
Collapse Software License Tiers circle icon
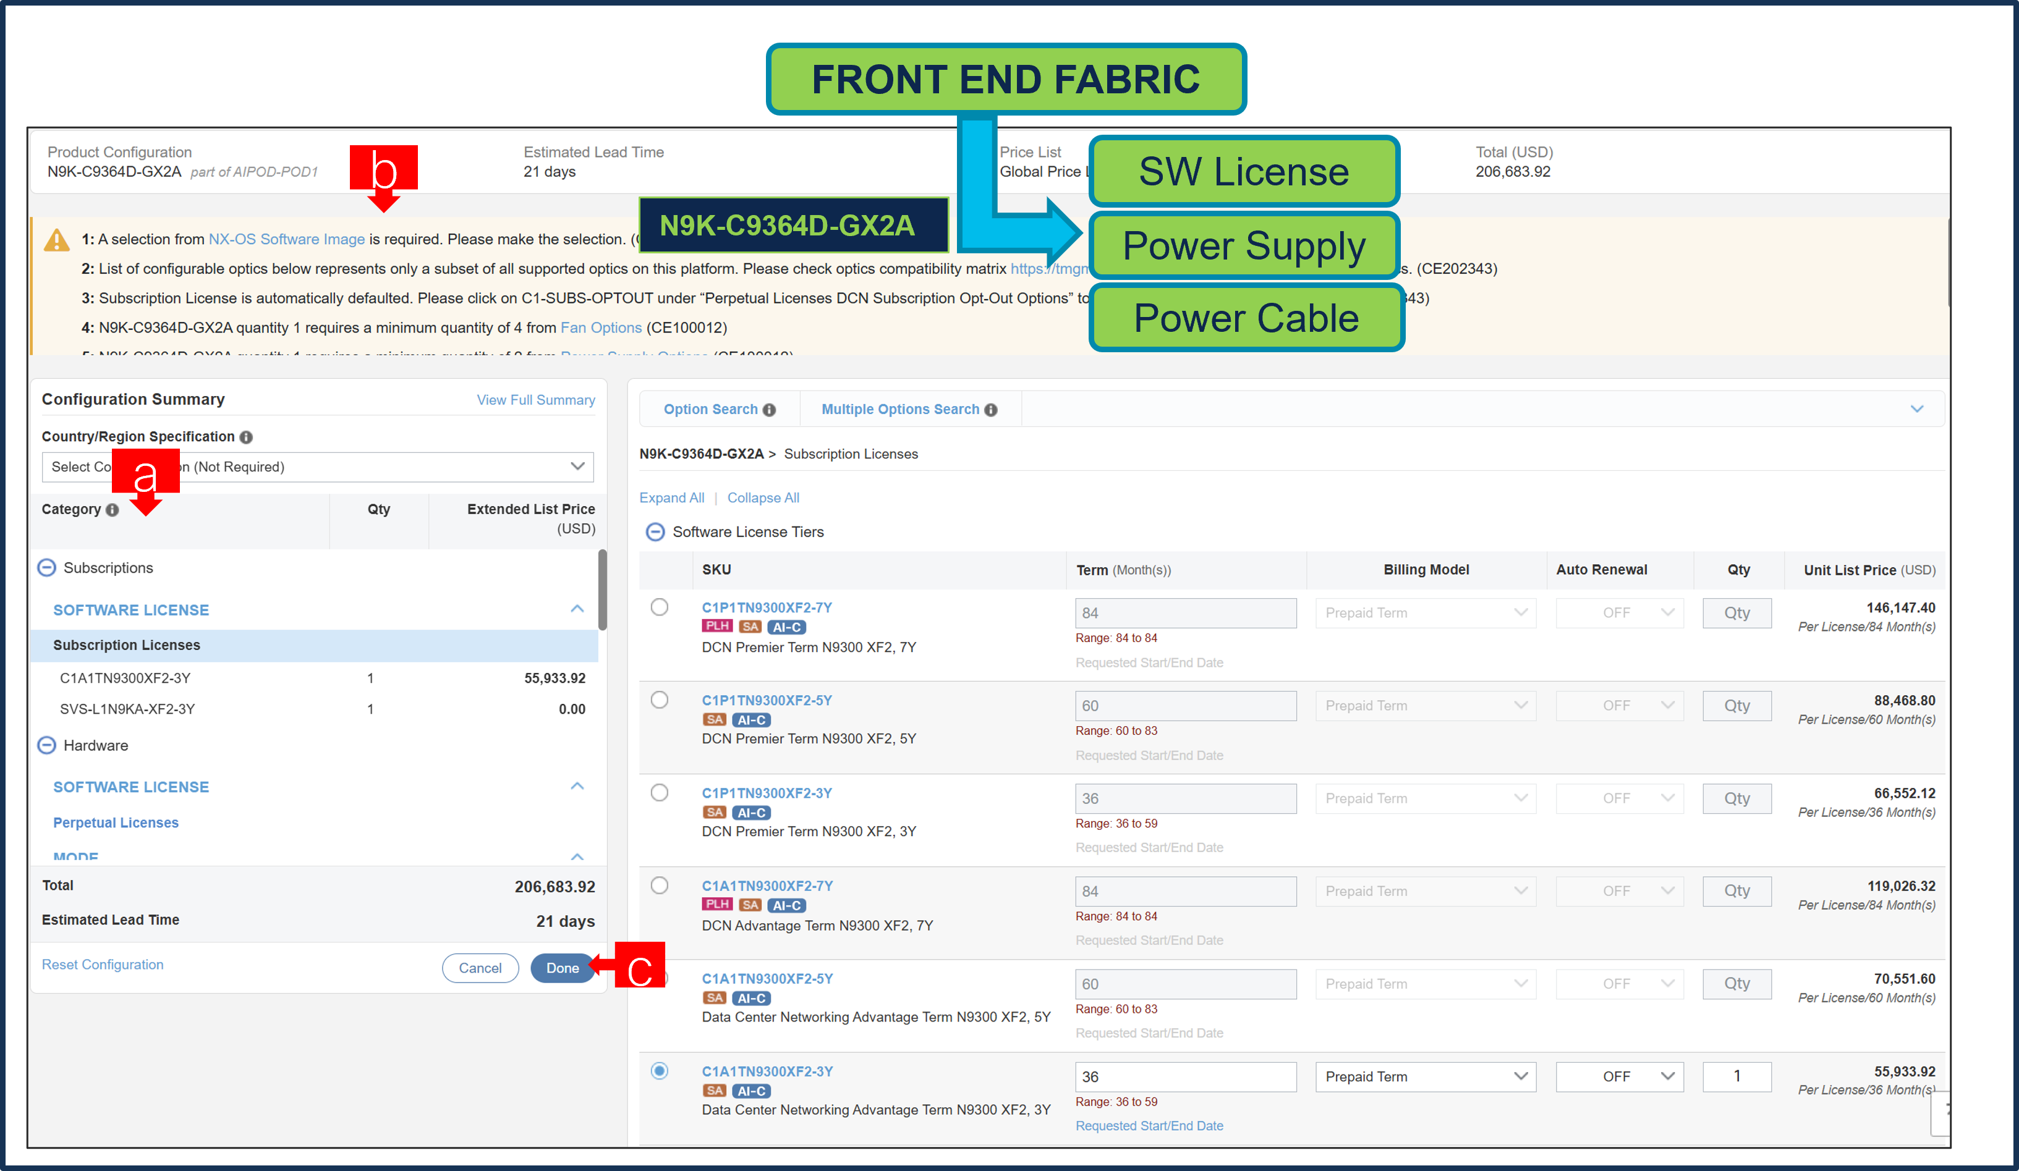tap(655, 533)
